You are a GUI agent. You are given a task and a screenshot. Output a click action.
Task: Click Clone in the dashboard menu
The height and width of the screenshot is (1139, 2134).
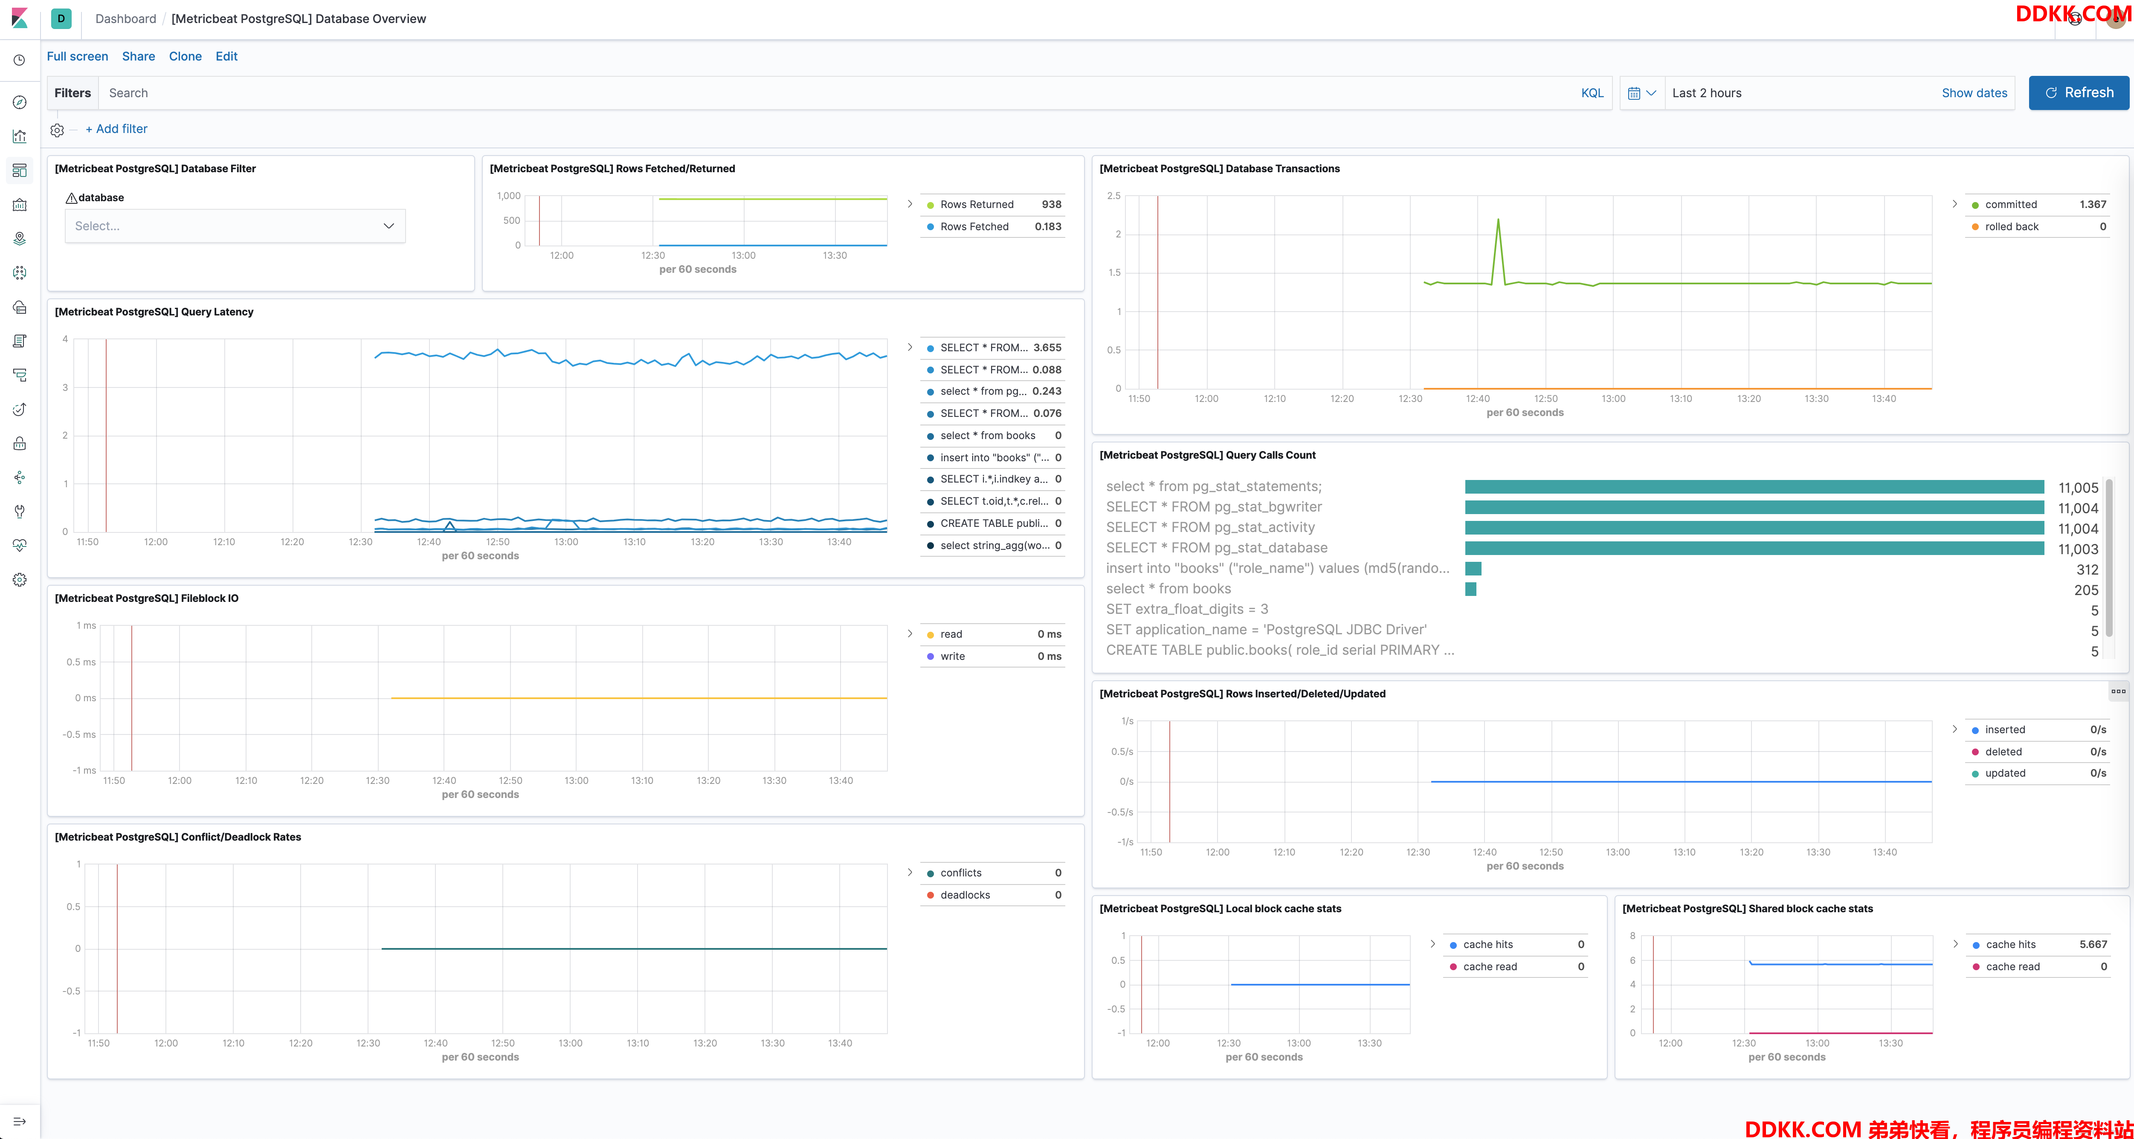186,56
